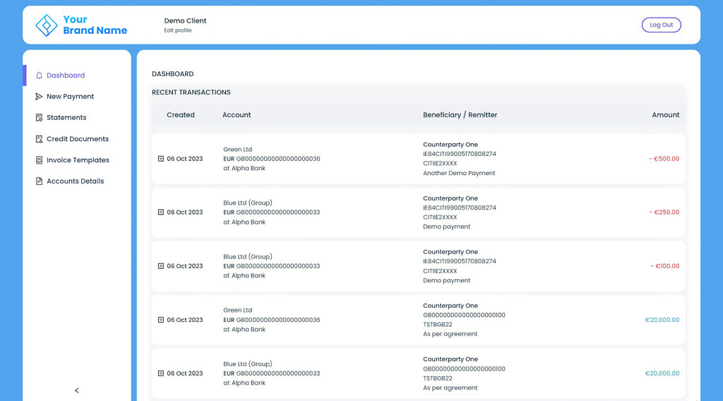The height and width of the screenshot is (401, 723).
Task: Click the Amount column header
Action: click(x=665, y=115)
